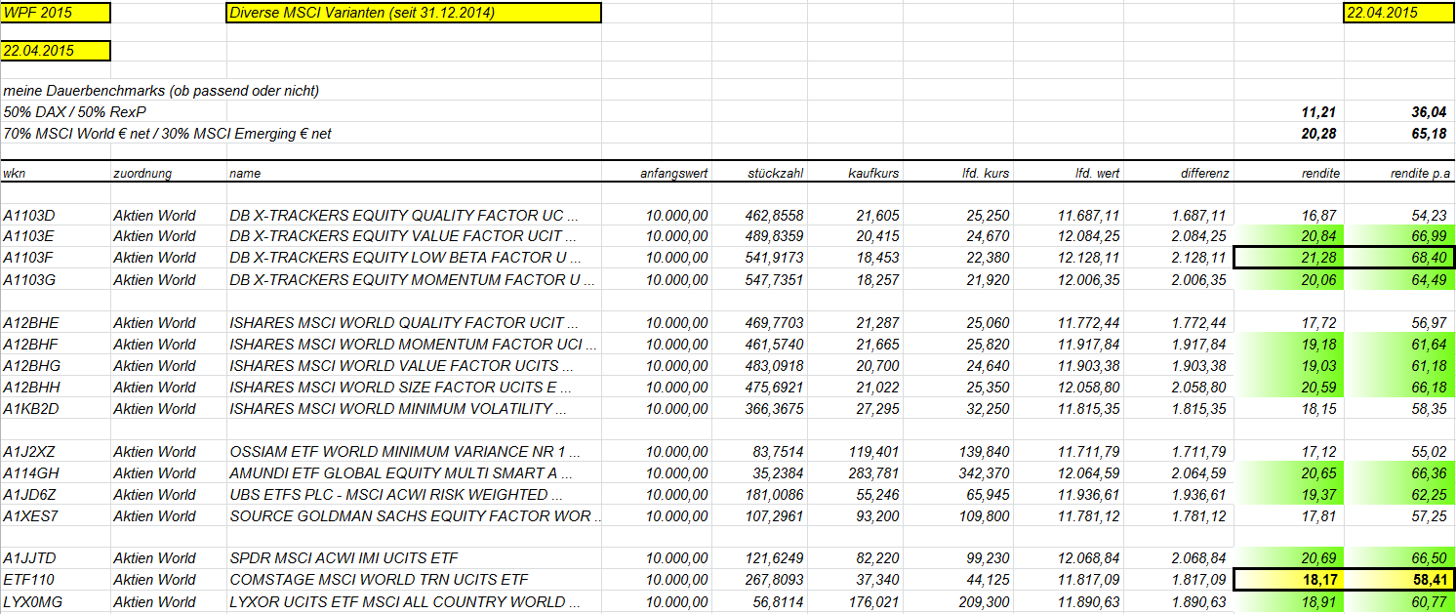The width and height of the screenshot is (1456, 614).
Task: Click 'ISHARES MSCI WORLD MINIMUM VOLATILITY' name cell
Action: point(397,408)
